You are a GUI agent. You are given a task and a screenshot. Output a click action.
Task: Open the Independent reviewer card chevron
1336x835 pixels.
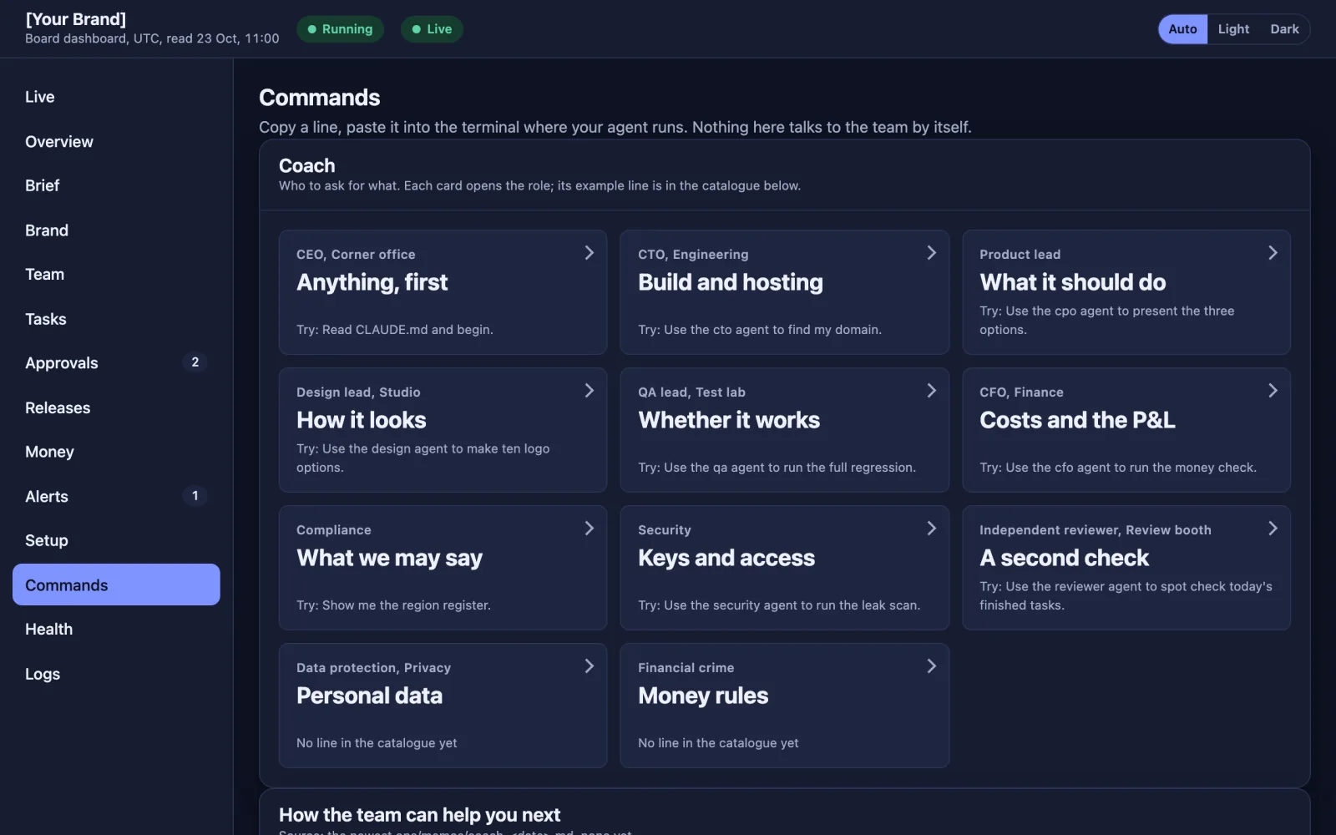tap(1273, 529)
